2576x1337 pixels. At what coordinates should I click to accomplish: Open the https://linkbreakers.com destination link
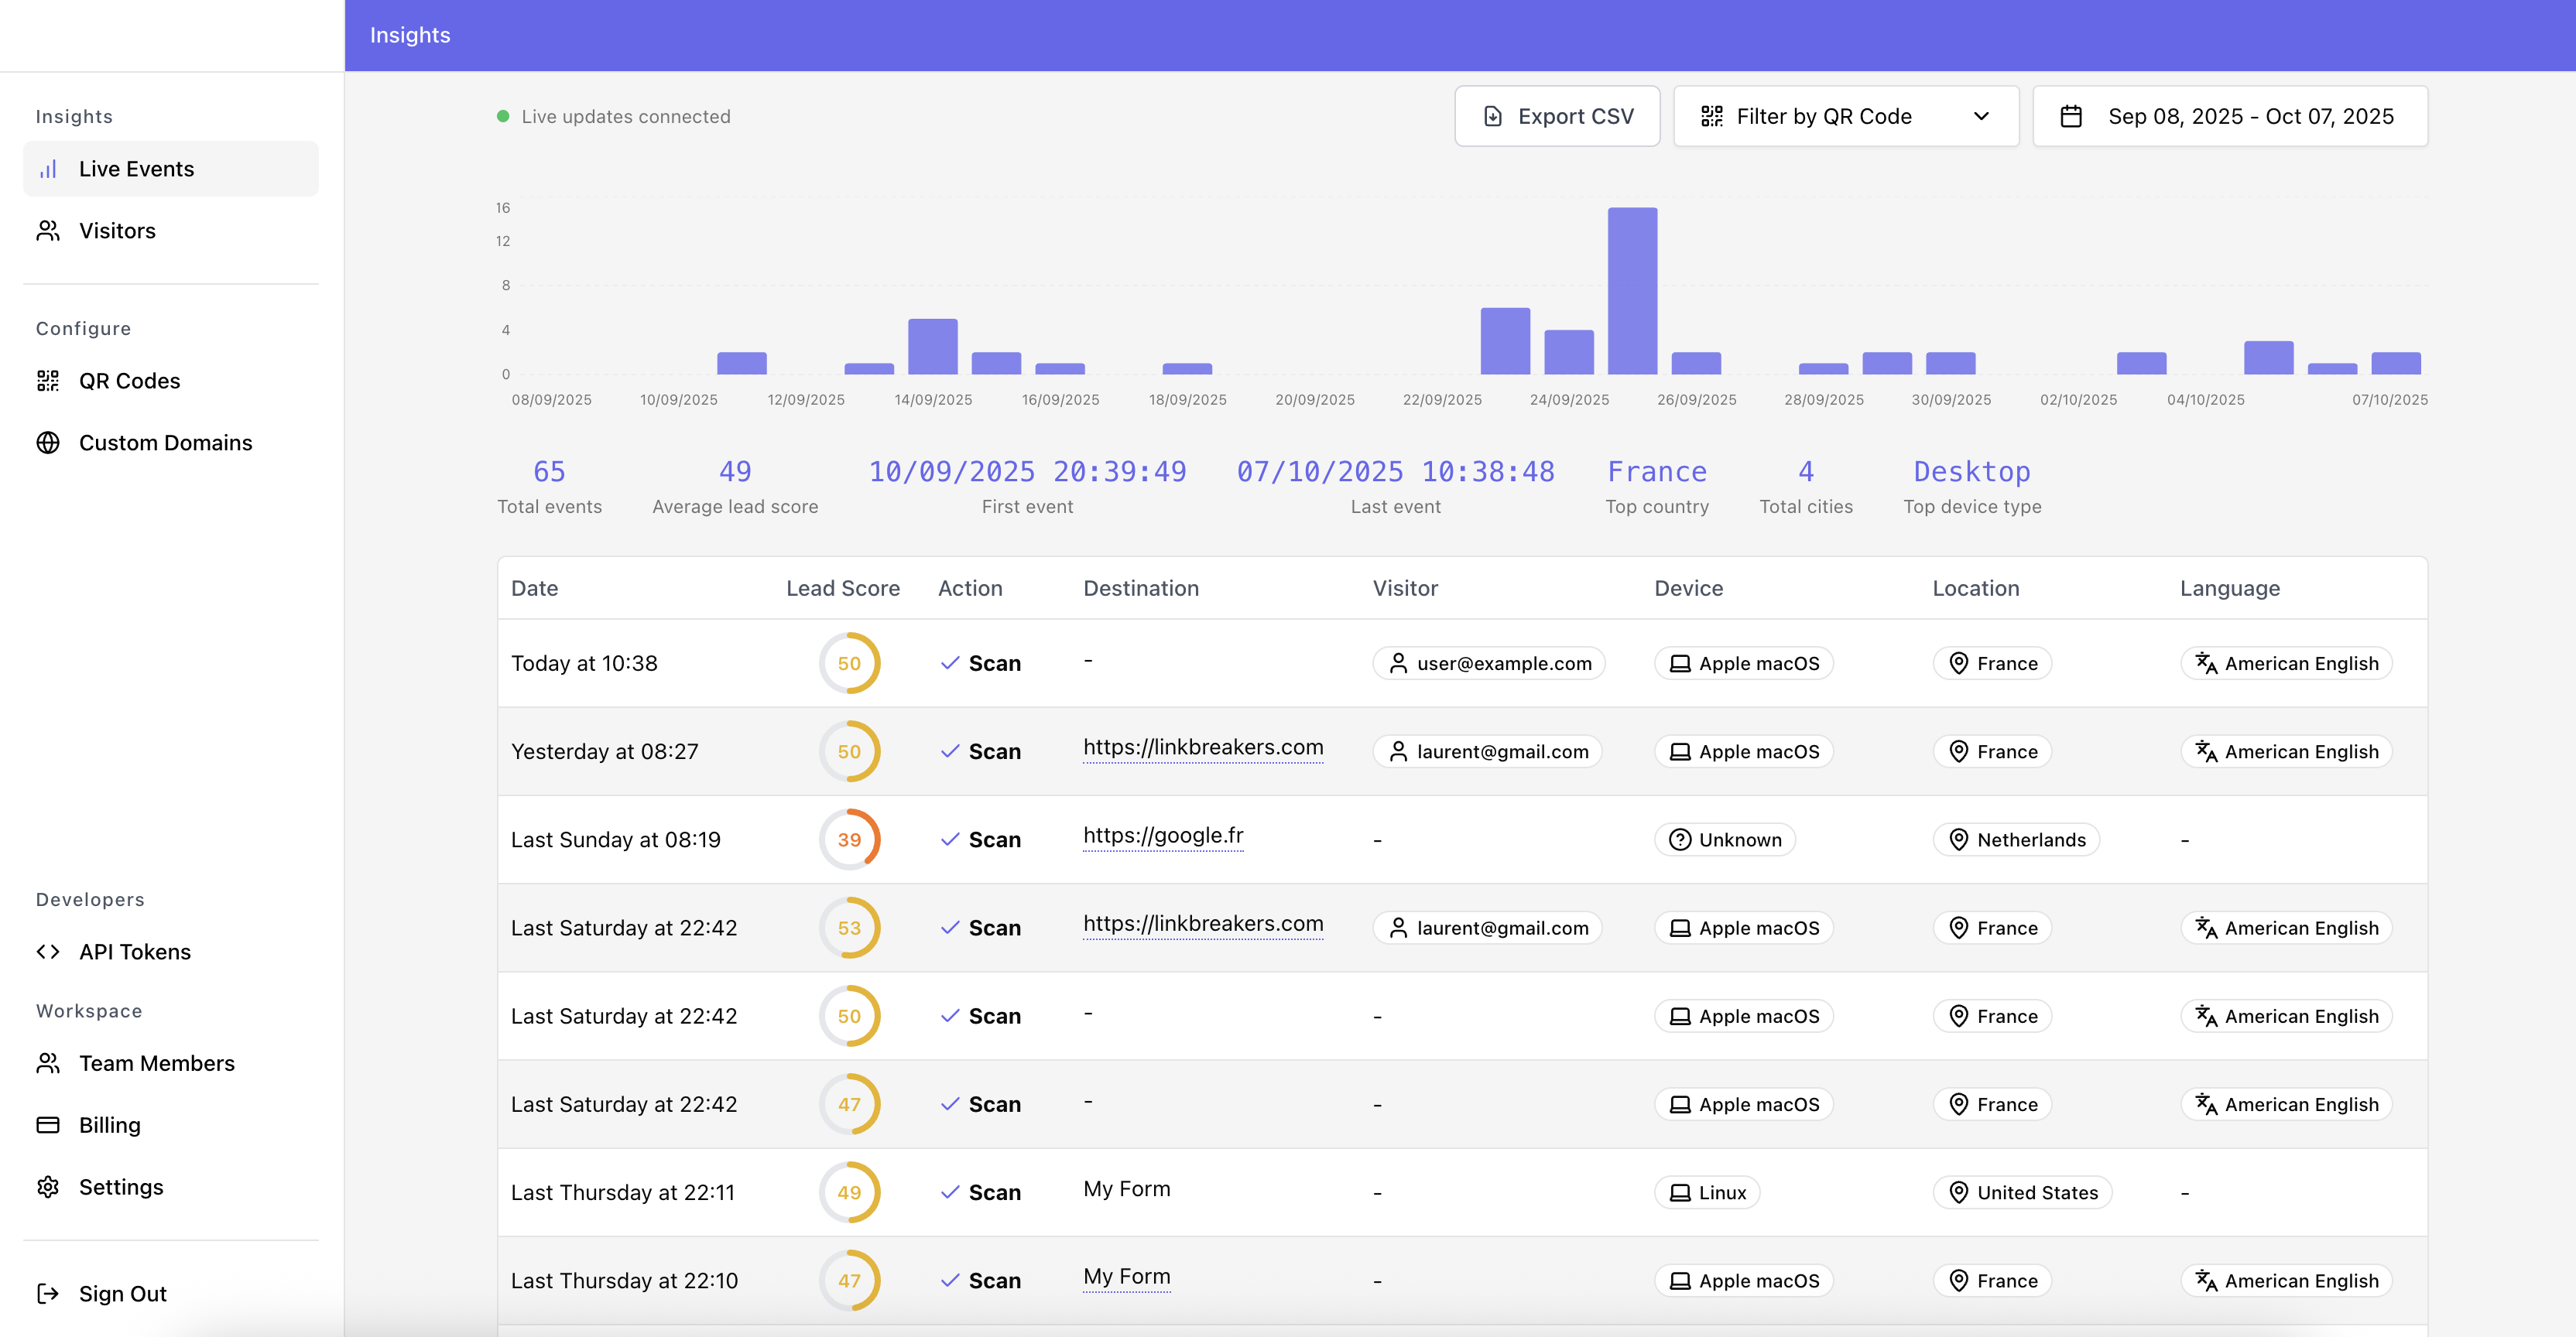1203,747
